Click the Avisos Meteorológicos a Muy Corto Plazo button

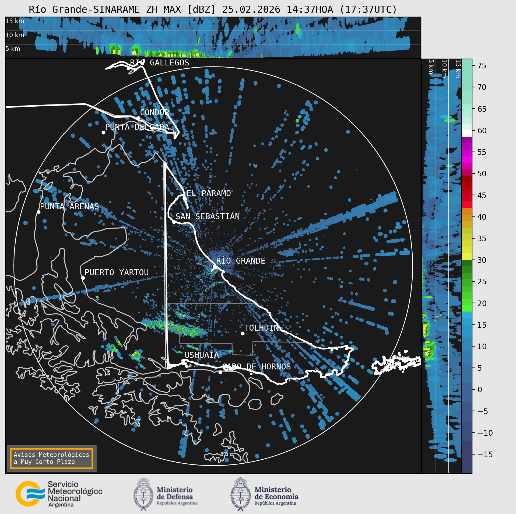[51, 458]
